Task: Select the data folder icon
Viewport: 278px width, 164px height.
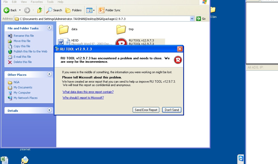Action: pos(64,29)
